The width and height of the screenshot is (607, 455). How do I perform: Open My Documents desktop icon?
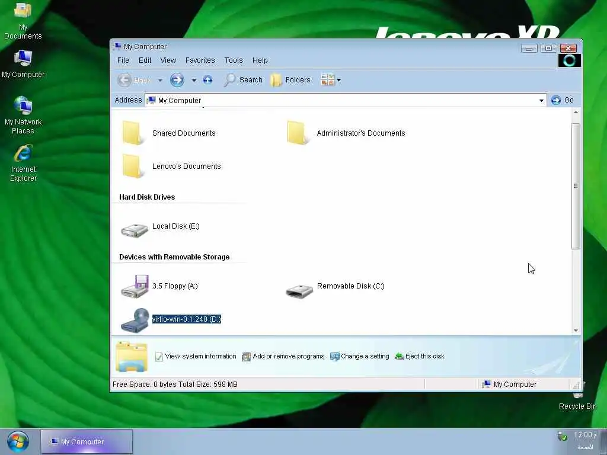[23, 11]
